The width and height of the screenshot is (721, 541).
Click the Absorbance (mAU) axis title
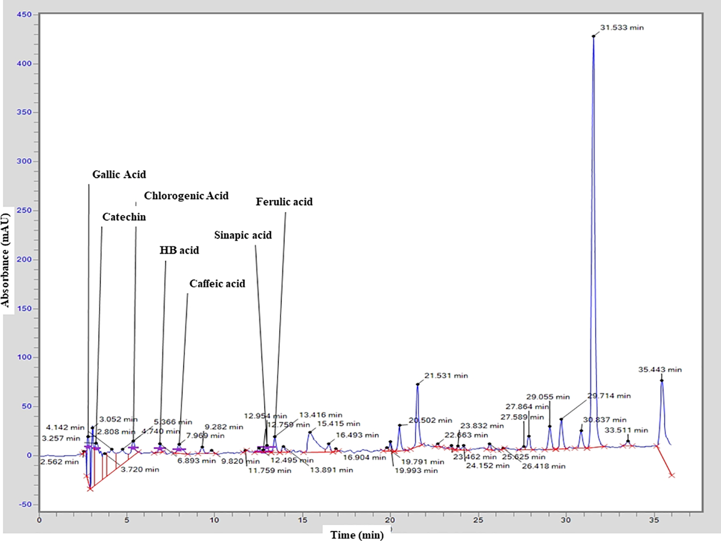pyautogui.click(x=6, y=260)
